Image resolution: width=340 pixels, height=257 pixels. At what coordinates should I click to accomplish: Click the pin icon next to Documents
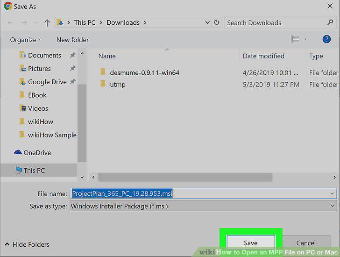[x=72, y=55]
